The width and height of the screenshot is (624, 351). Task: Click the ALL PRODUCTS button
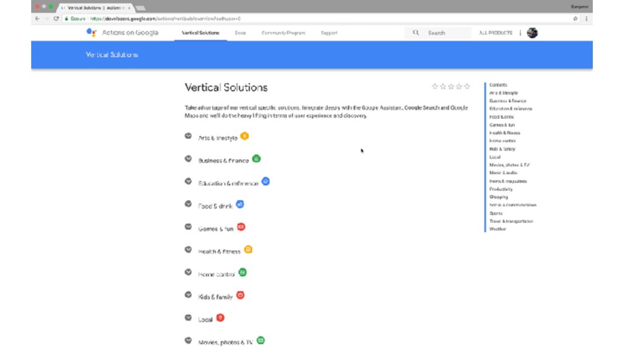coord(495,33)
